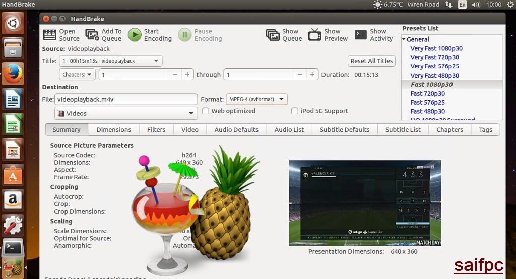Image resolution: width=516 pixels, height=279 pixels.
Task: Decrease the end chapter value
Action: (x=300, y=75)
